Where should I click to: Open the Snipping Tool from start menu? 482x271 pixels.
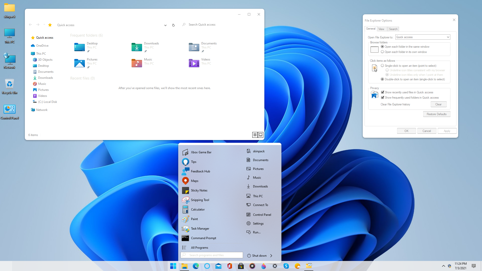[200, 200]
